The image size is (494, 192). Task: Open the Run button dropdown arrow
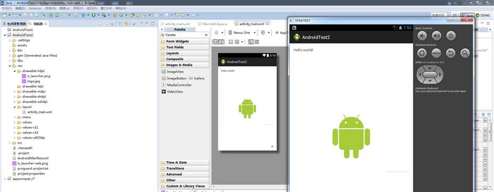(x=98, y=15)
